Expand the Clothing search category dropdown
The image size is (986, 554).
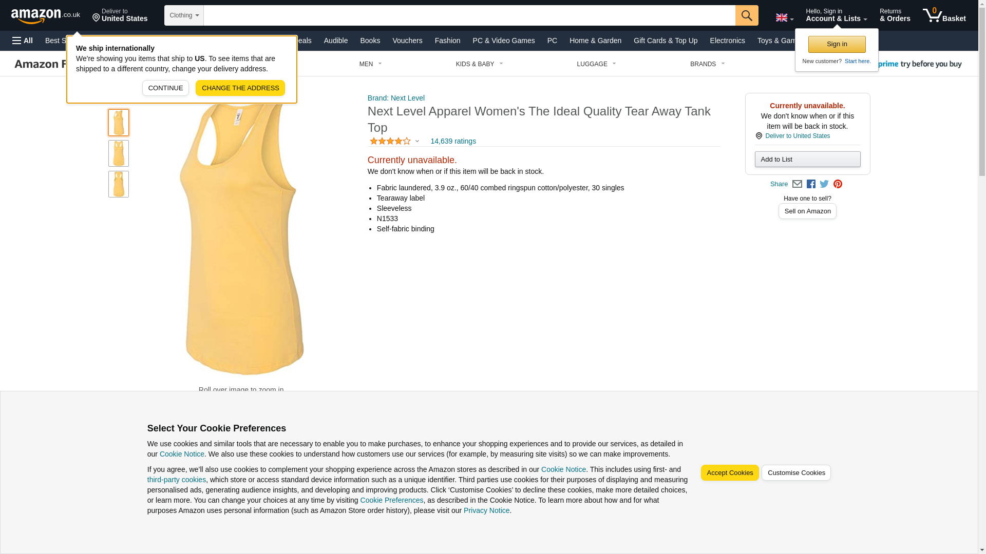click(x=184, y=15)
